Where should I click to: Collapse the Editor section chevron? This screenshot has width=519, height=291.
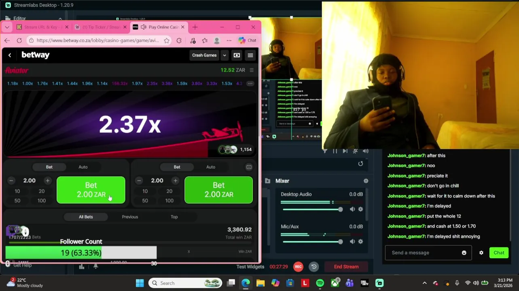(x=60, y=19)
